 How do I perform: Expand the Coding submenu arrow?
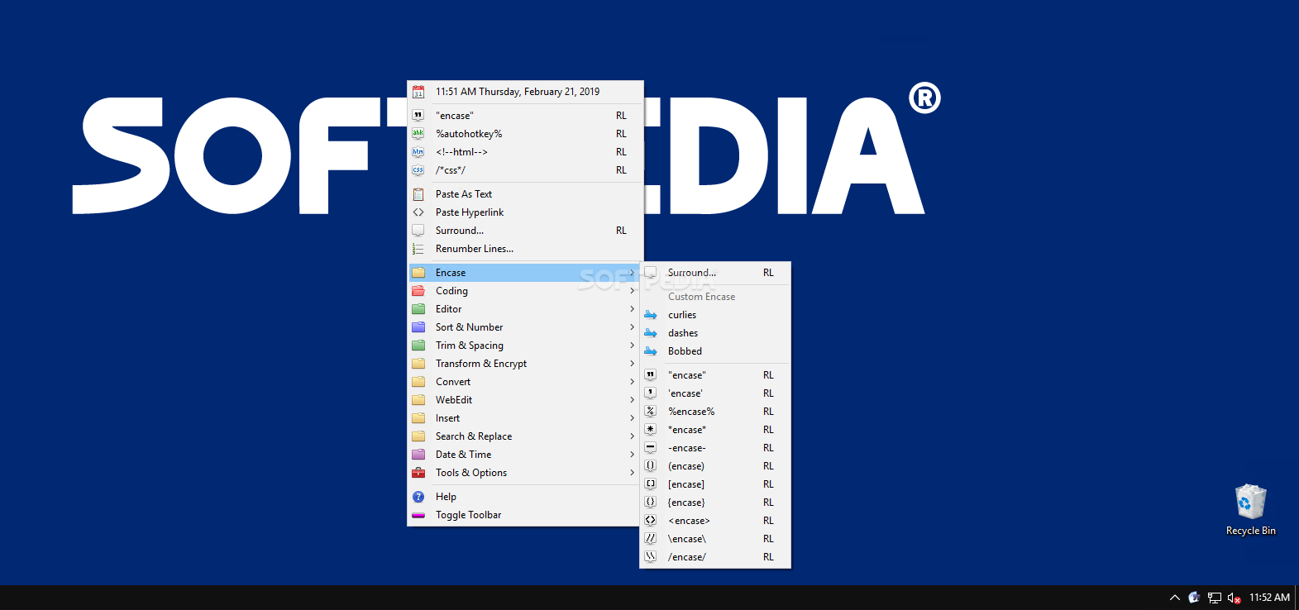tap(633, 291)
